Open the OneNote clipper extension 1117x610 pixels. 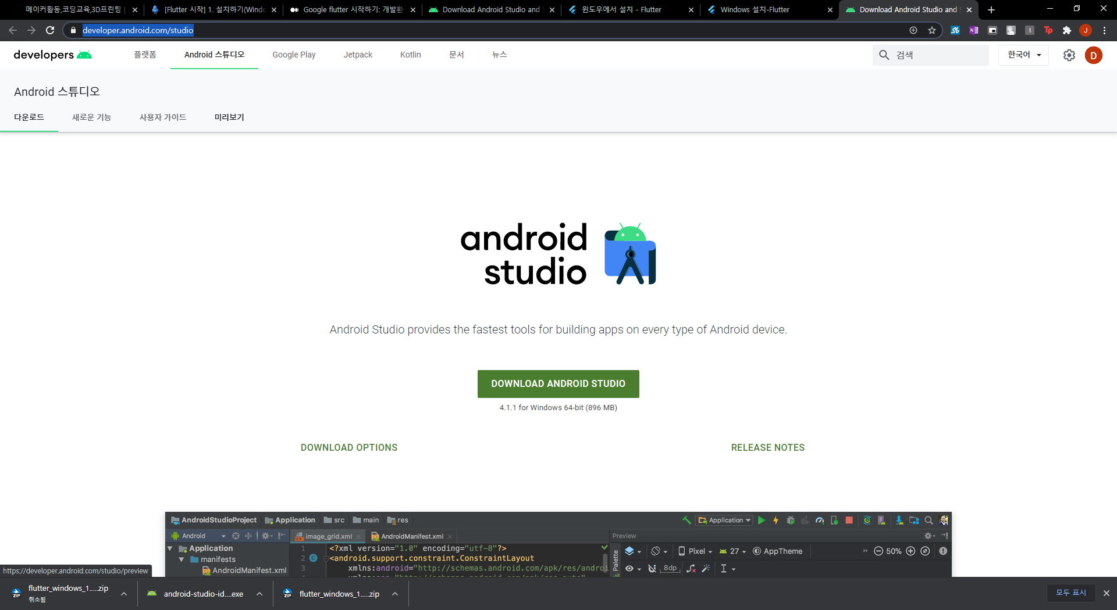(x=974, y=30)
